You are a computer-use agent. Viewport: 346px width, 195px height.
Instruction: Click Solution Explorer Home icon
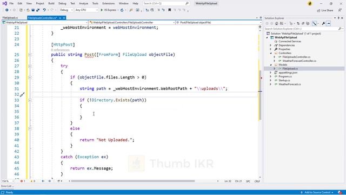(276, 23)
